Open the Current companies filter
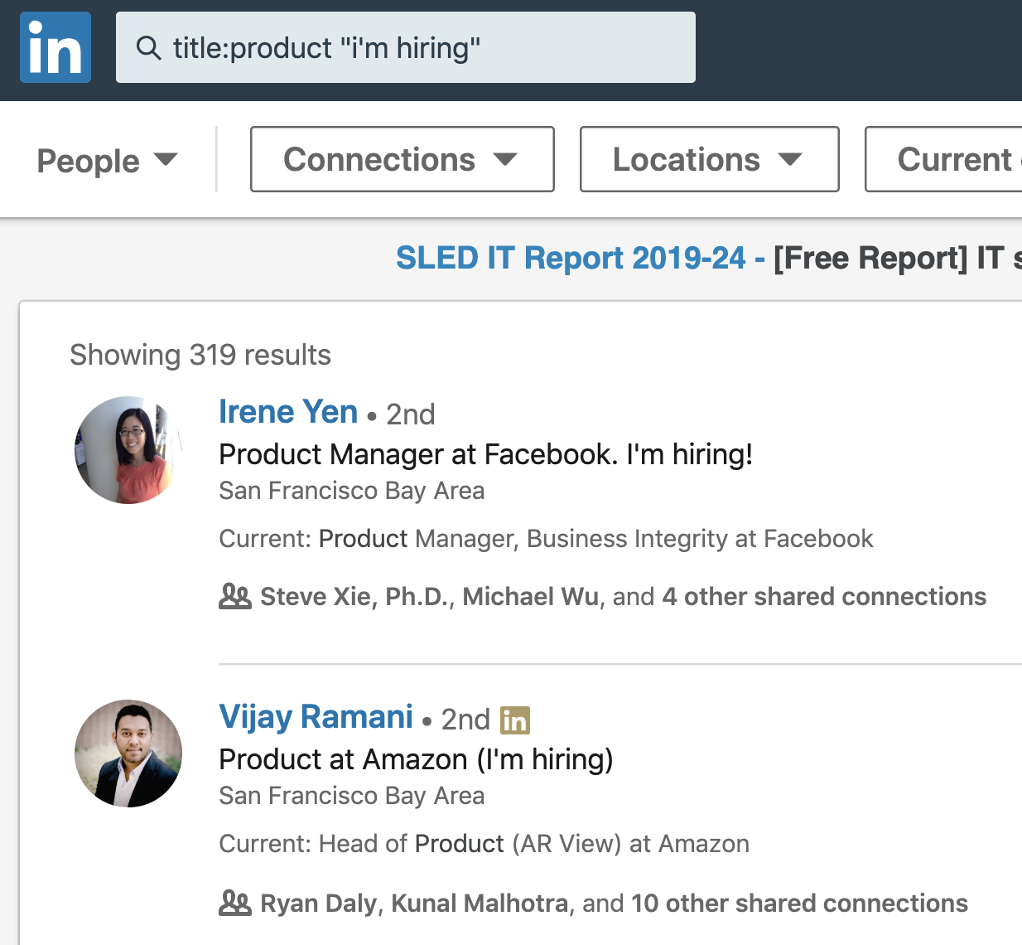 [944, 159]
